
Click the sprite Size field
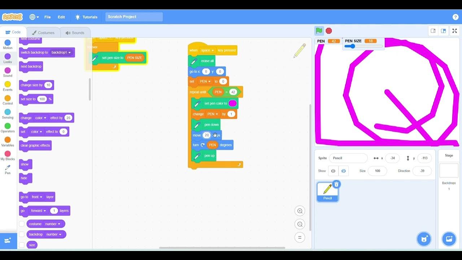(378, 171)
